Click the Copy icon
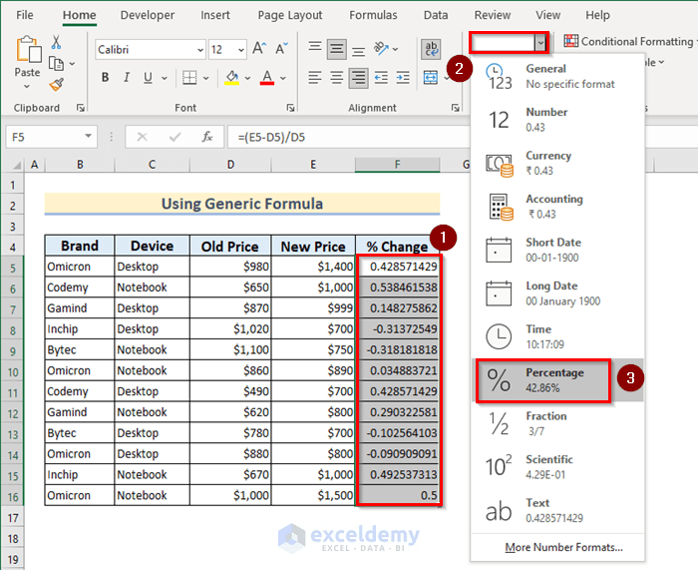The width and height of the screenshot is (698, 570). click(x=56, y=64)
